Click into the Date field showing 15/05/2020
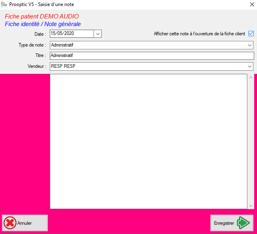The width and height of the screenshot is (257, 234). [72, 34]
